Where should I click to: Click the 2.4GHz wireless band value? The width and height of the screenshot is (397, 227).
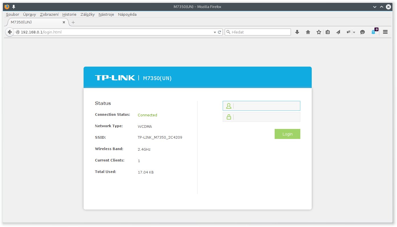pos(144,149)
